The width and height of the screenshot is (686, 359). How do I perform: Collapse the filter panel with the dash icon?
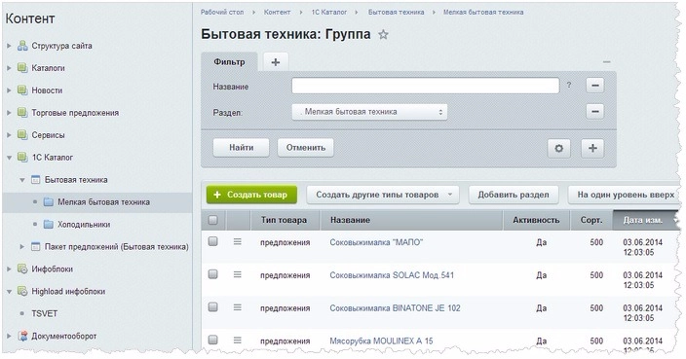[606, 62]
